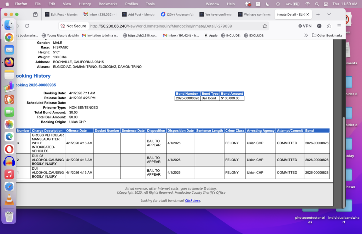The image size is (362, 234).
Task: Launch Google Chrome from the dock
Action: [9, 37]
